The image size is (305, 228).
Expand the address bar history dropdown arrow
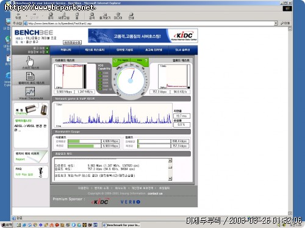pos(276,23)
